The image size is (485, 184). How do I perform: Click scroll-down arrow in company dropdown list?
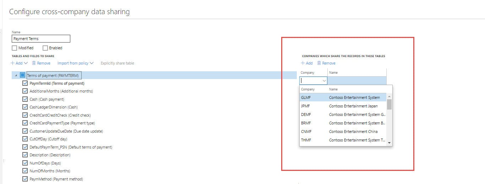click(389, 143)
